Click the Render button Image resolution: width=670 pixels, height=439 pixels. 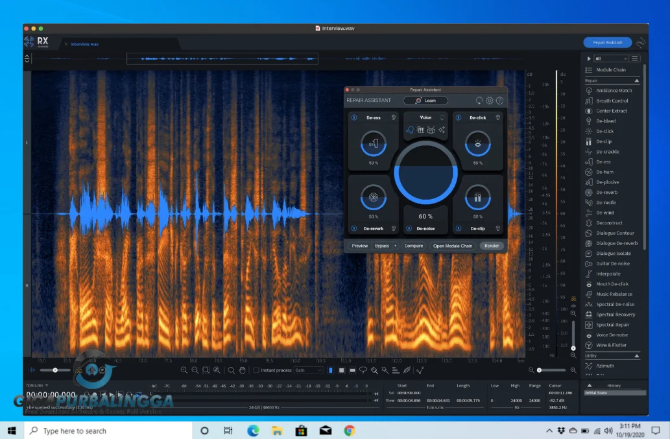tap(492, 246)
